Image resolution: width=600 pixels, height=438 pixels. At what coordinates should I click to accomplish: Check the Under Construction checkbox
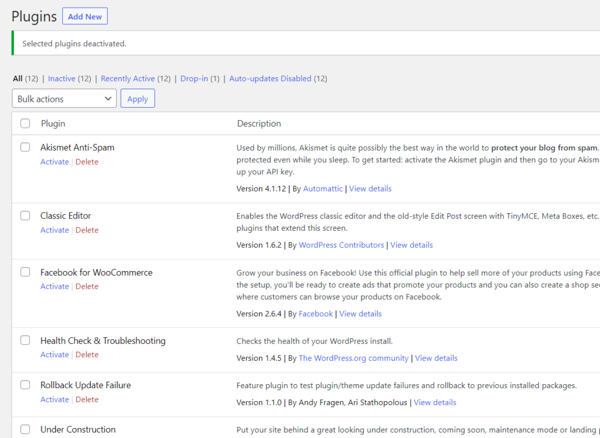[25, 429]
